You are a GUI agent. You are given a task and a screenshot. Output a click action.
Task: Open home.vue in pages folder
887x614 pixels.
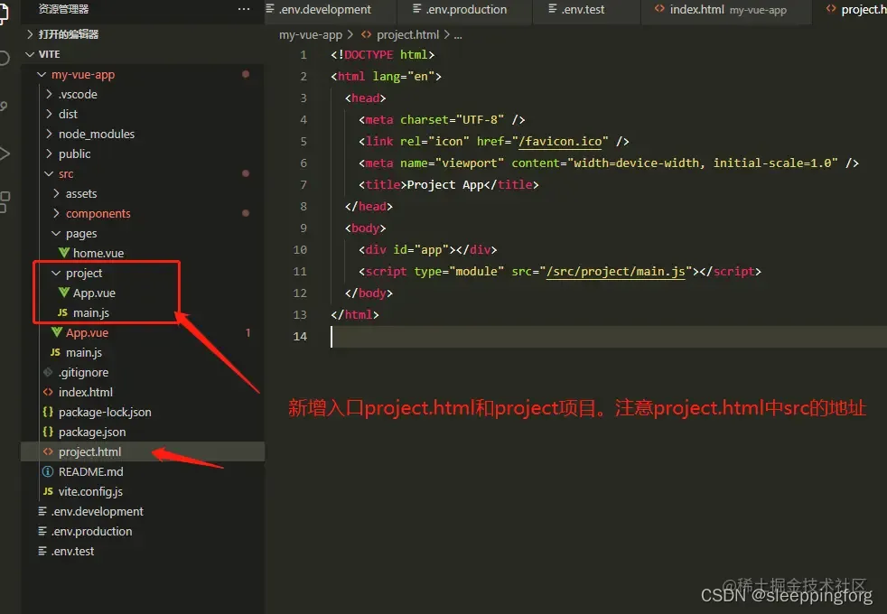[98, 253]
